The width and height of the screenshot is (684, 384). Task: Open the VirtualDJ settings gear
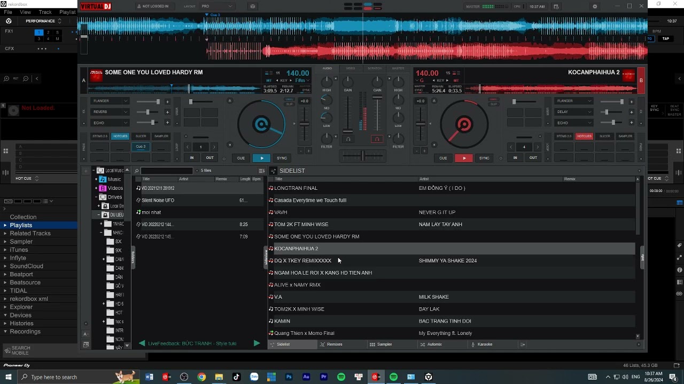595,6
